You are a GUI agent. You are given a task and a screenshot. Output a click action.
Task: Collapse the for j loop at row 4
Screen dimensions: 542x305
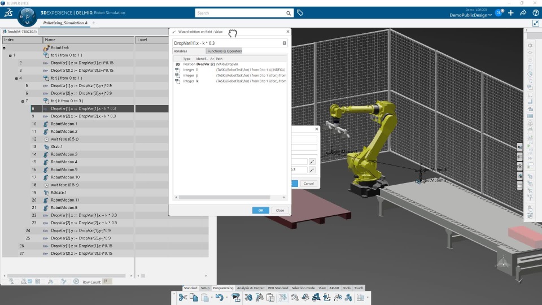(16, 78)
